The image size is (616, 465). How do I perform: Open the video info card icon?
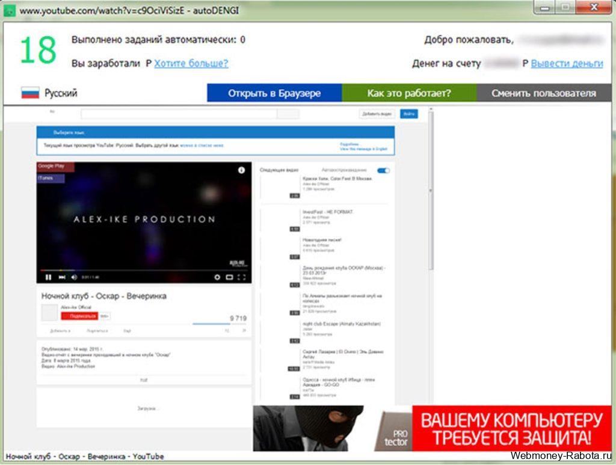tap(241, 170)
